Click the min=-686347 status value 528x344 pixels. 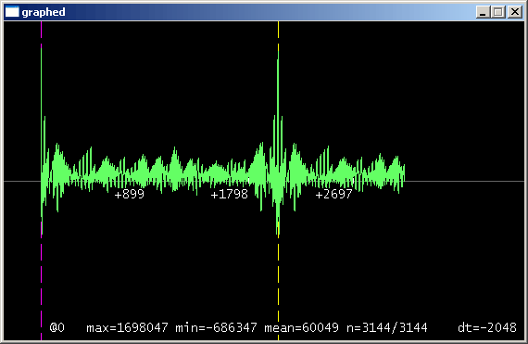tap(216, 327)
